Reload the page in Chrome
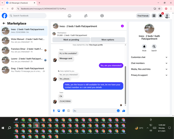This screenshot has width=174, height=139. pos(13,9)
